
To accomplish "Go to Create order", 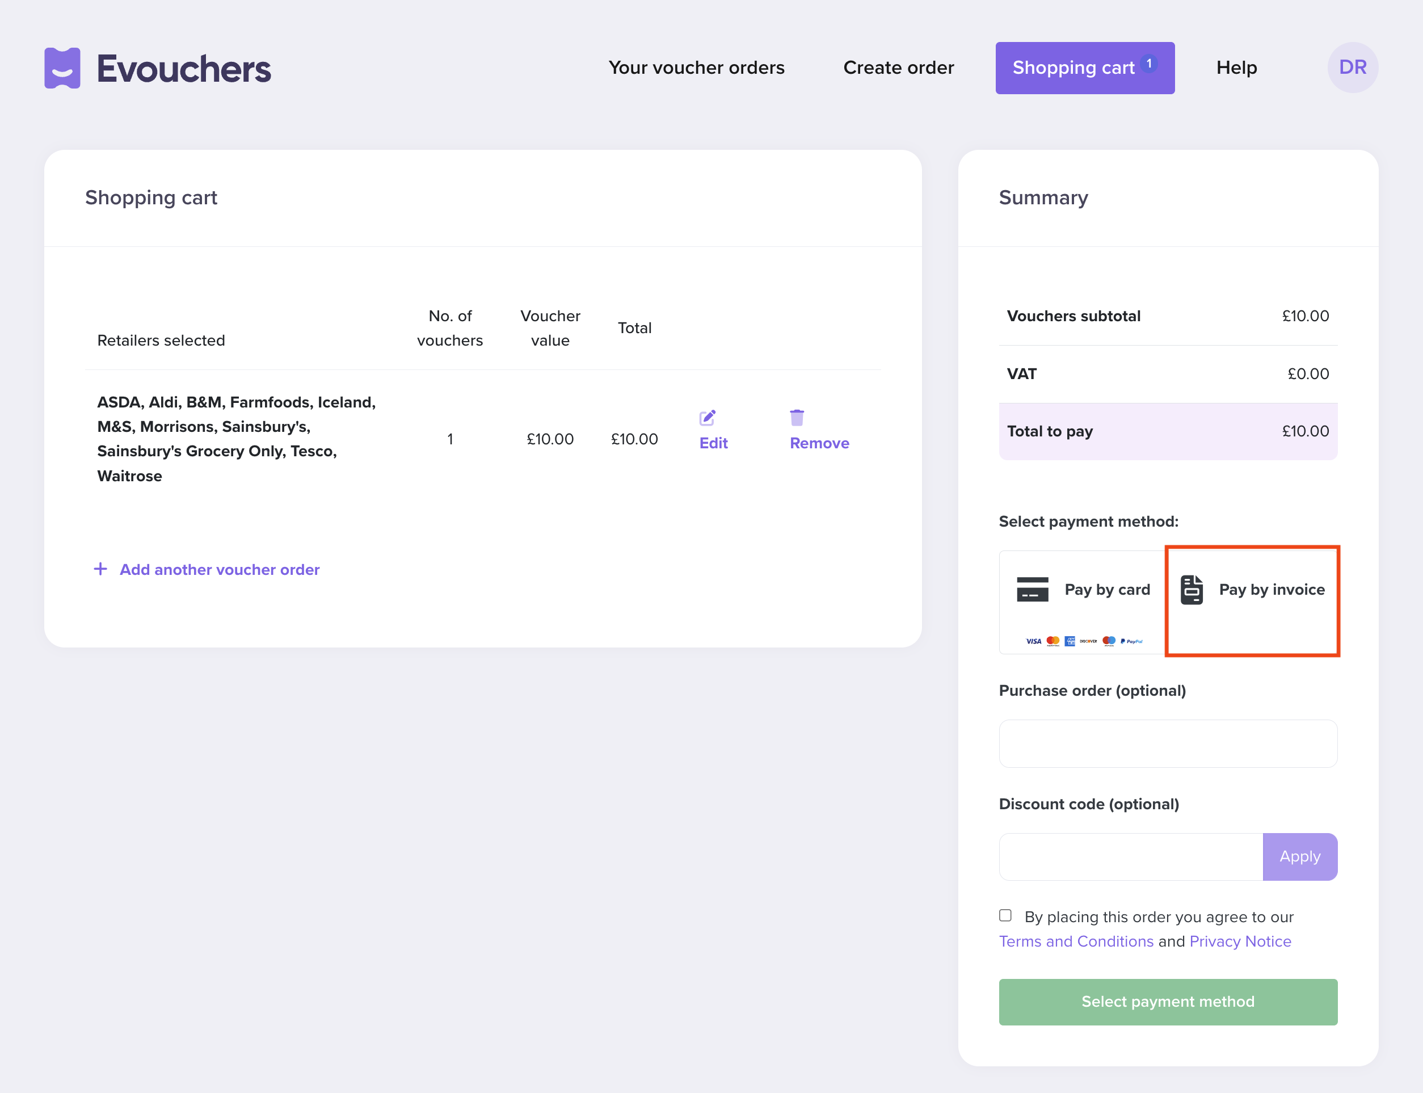I will point(898,68).
